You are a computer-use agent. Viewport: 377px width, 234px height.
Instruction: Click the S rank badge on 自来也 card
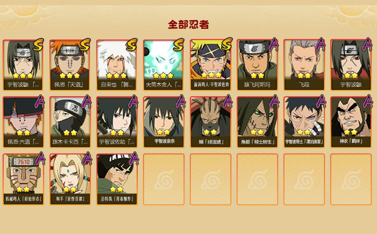point(132,45)
